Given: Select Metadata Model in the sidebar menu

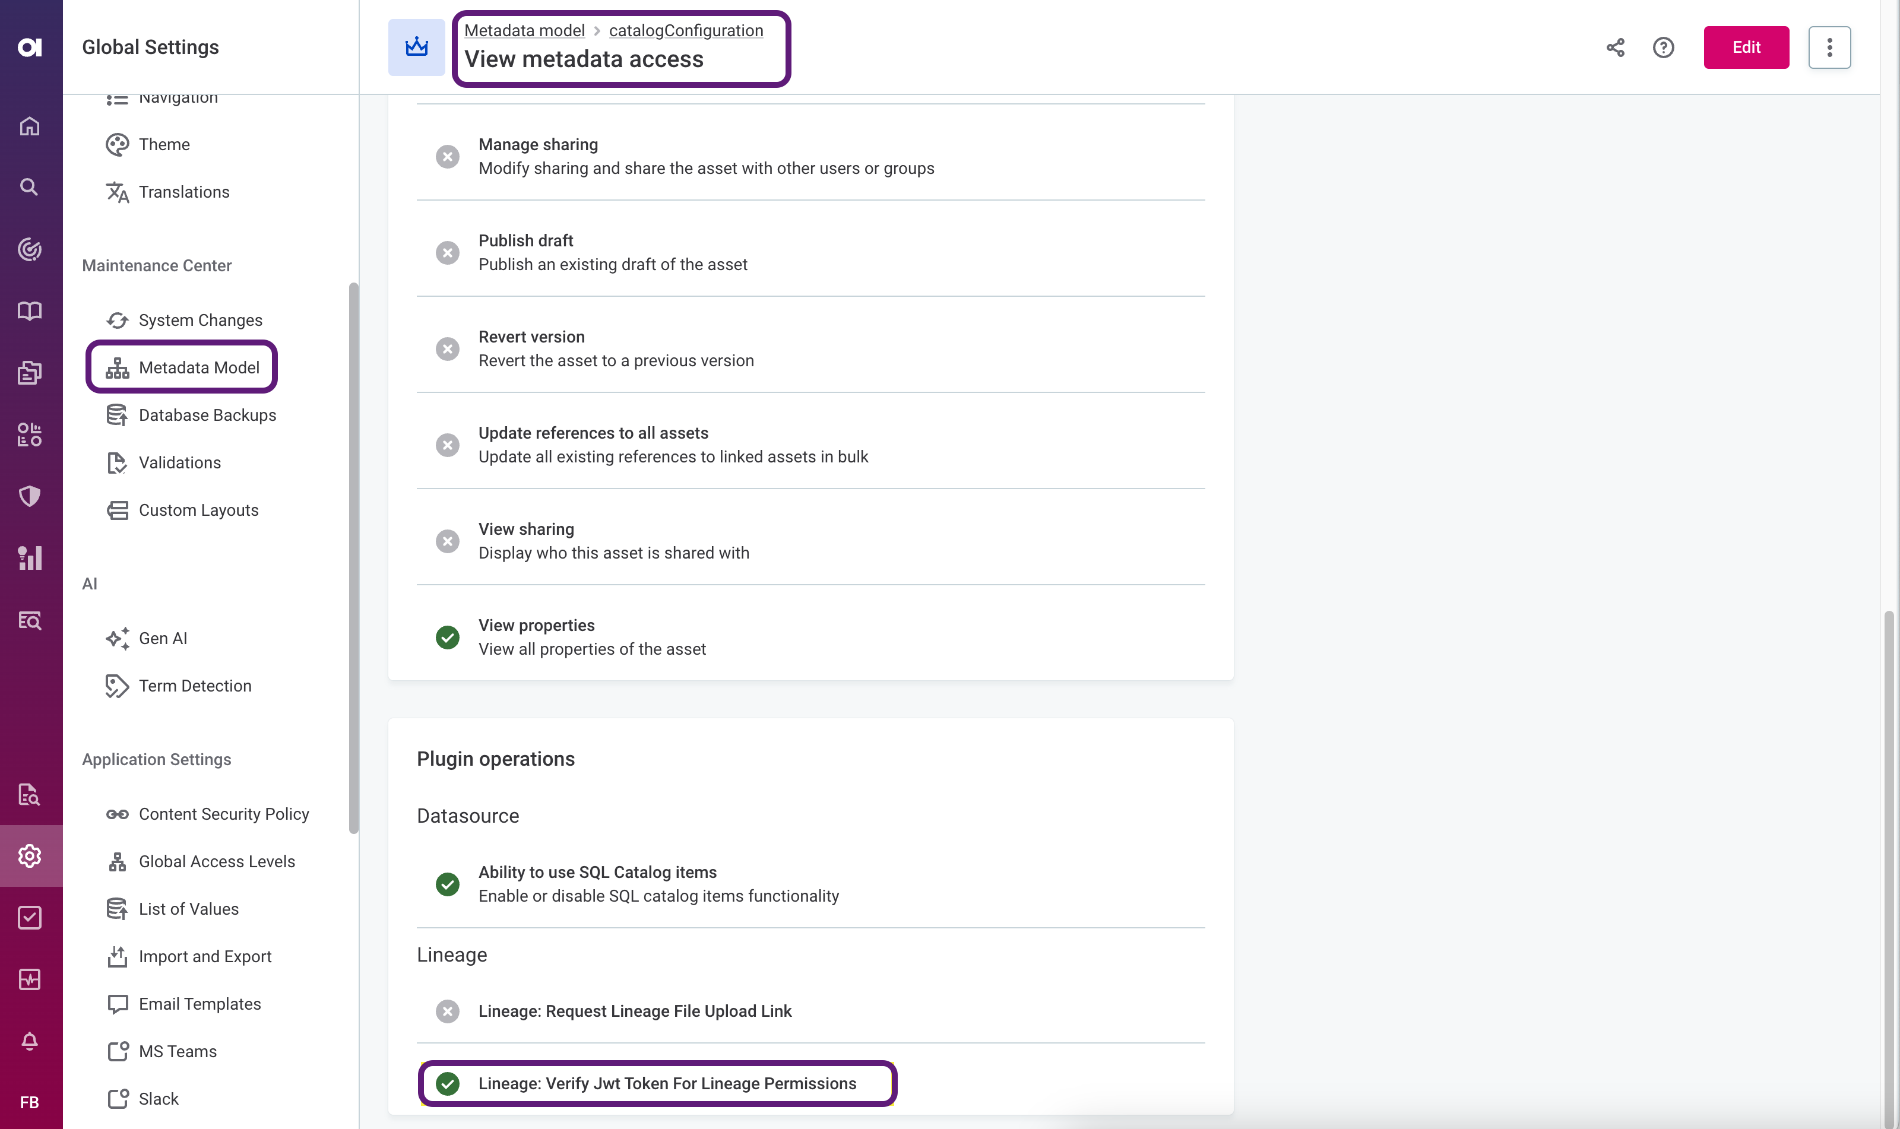Looking at the screenshot, I should point(183,367).
